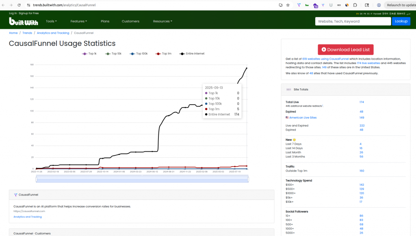Click the CausalFunnel logo icon in the info card
The image size is (416, 236).
pos(15,195)
